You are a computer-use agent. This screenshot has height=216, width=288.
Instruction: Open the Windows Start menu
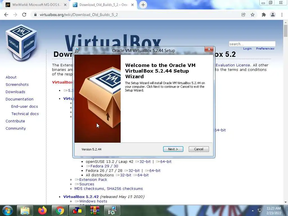pyautogui.click(x=7, y=210)
